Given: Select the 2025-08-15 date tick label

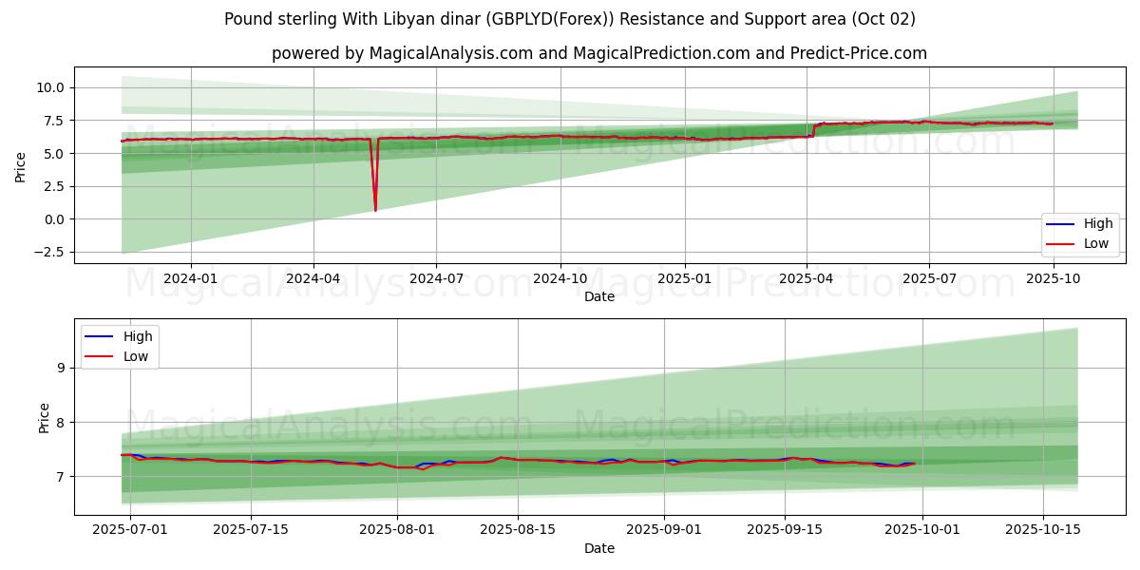Looking at the screenshot, I should [x=518, y=531].
